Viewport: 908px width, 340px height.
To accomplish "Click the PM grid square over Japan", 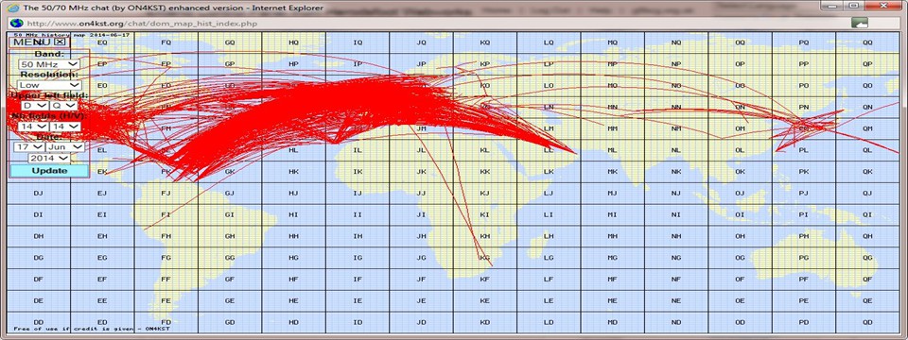I will pos(803,128).
